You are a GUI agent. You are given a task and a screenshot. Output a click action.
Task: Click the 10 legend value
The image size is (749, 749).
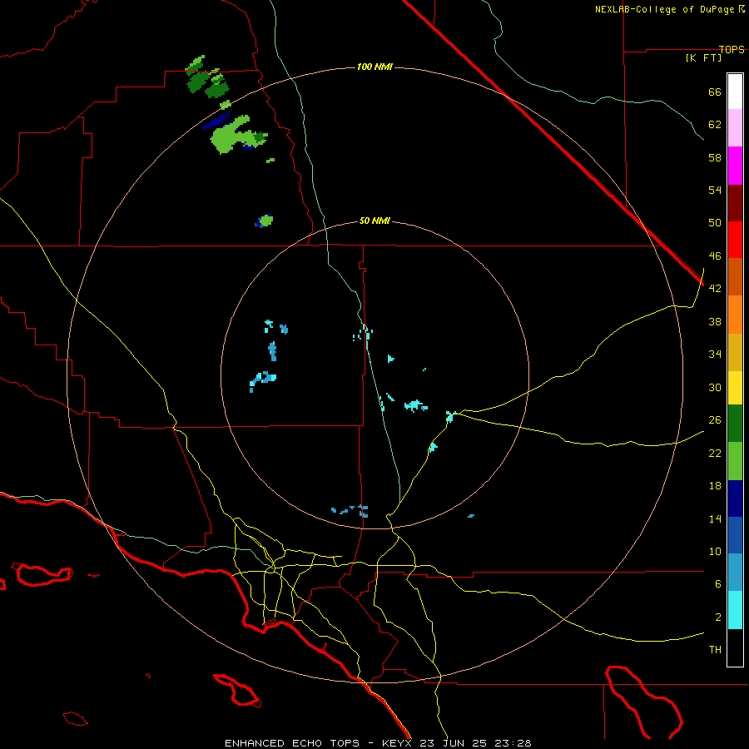[715, 552]
